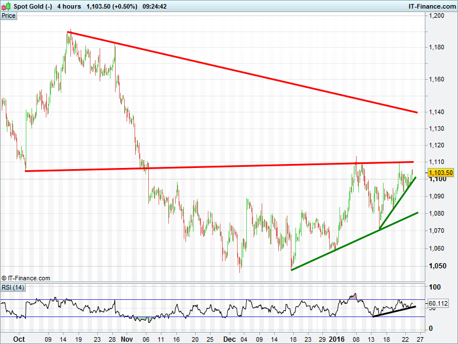The height and width of the screenshot is (344, 458).
Task: Click the Oct label on time axis
Action: pos(19,338)
